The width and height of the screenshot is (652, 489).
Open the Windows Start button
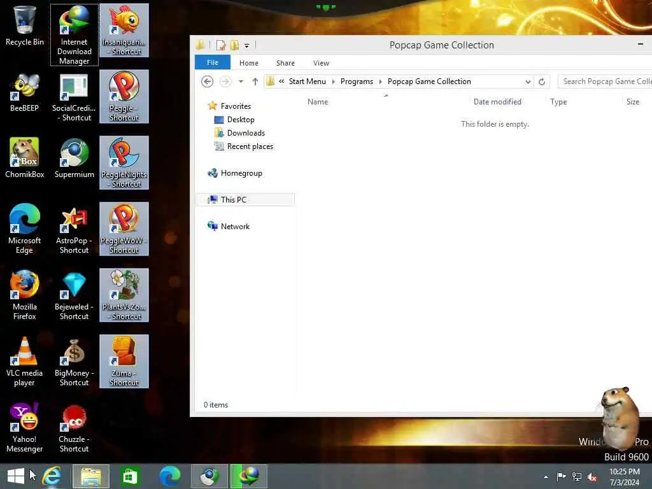coord(16,476)
